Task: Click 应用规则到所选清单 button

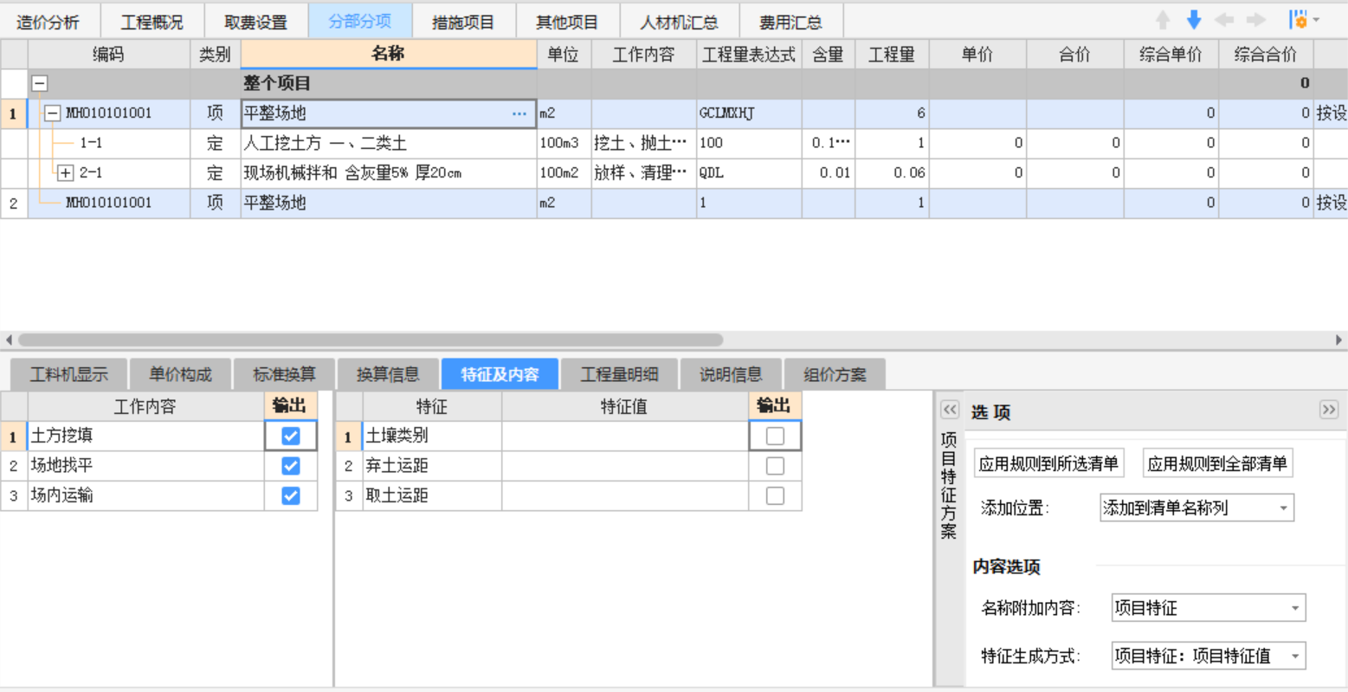Action: [1048, 463]
